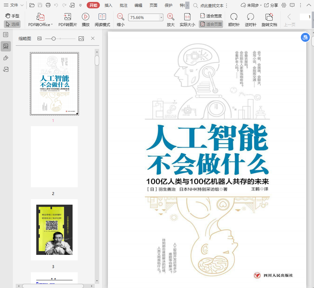Open the 插入 ribbon tab
The height and width of the screenshot is (288, 314).
109,5
